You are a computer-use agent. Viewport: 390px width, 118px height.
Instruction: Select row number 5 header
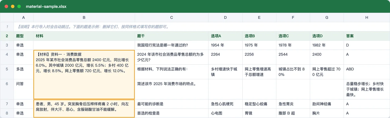pos(7,72)
